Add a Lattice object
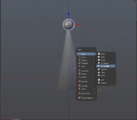This screenshot has height=120, width=137. pyautogui.click(x=86, y=74)
